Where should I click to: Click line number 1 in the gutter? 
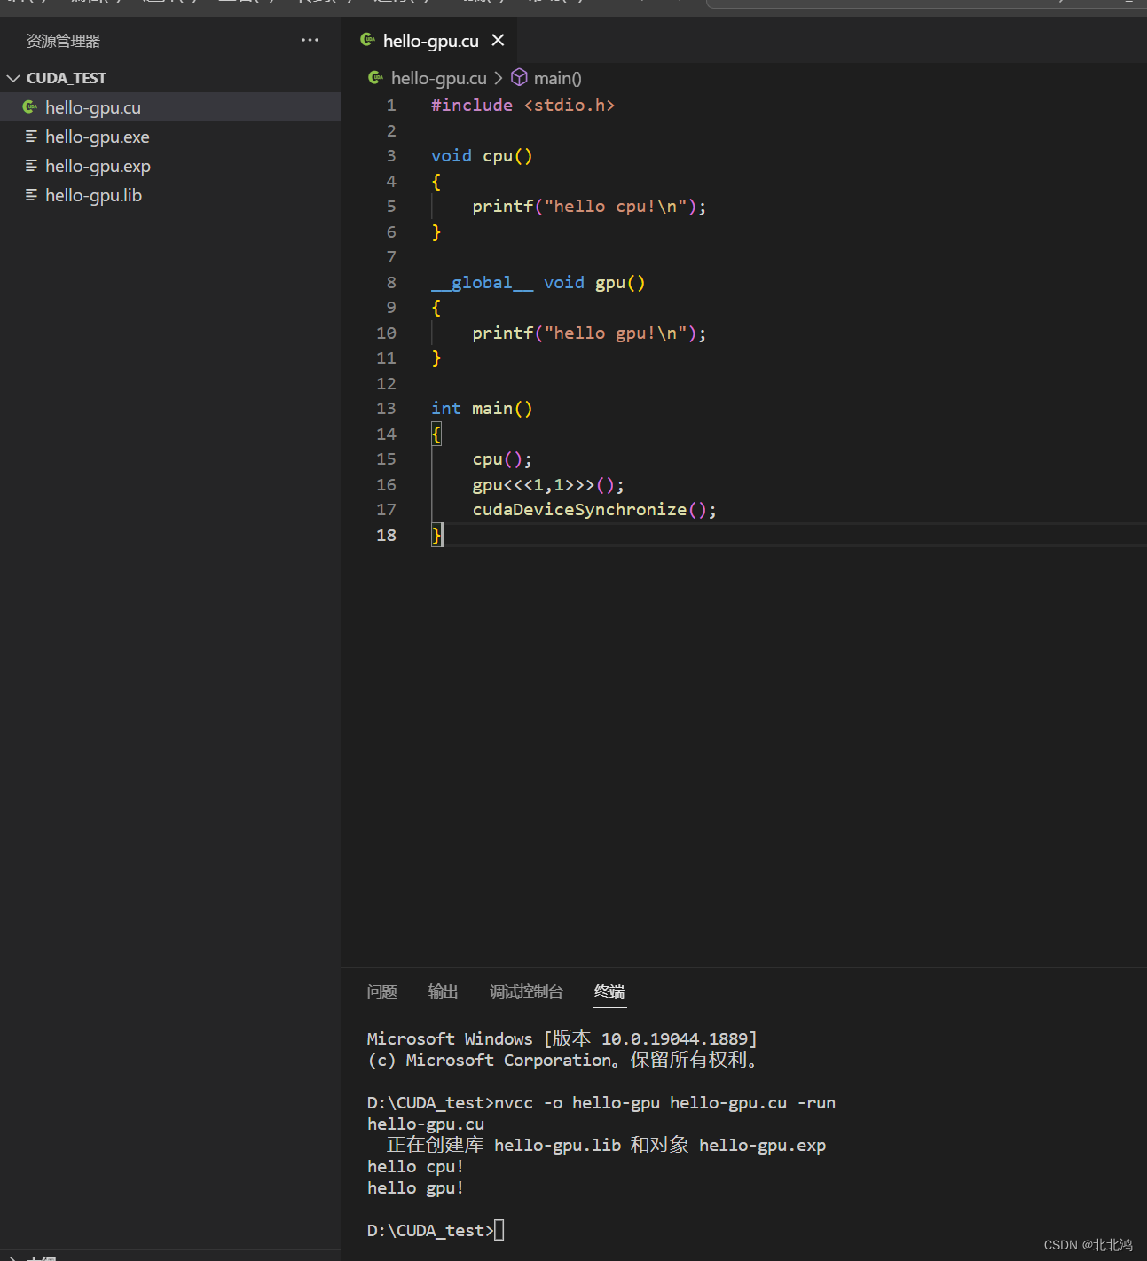coord(391,106)
